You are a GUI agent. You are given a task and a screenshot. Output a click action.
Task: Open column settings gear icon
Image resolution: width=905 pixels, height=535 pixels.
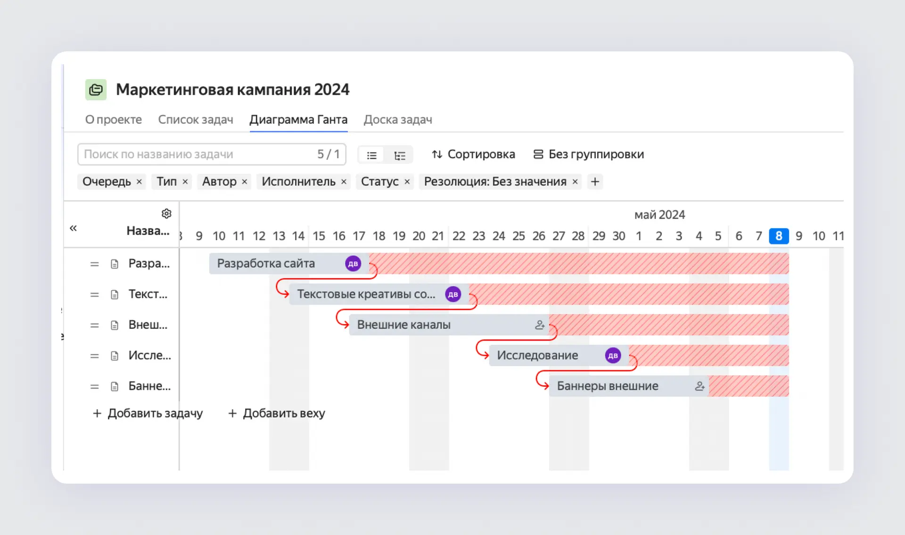(x=166, y=214)
